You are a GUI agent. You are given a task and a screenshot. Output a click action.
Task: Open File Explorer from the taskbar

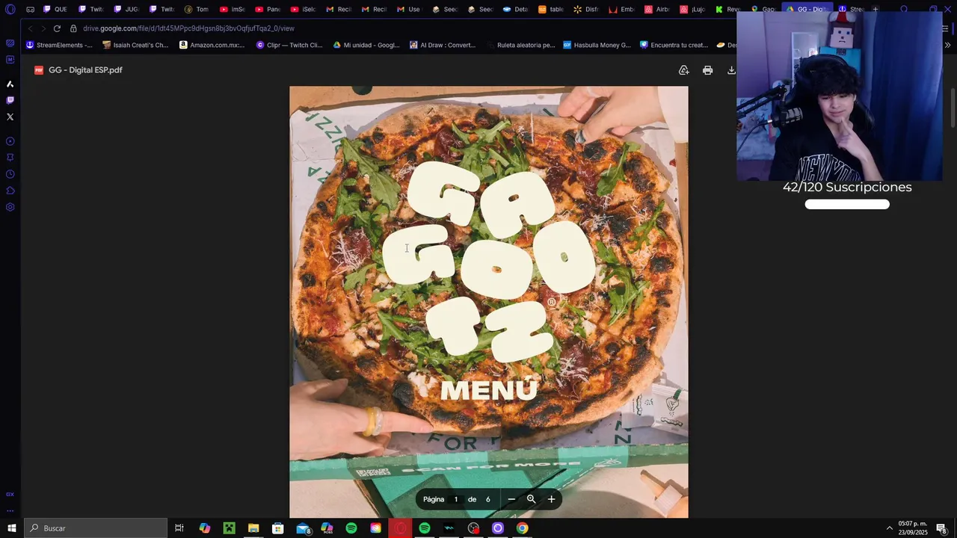[253, 528]
